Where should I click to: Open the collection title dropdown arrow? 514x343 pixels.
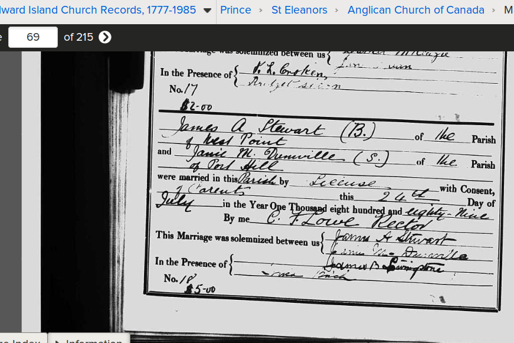coord(207,11)
